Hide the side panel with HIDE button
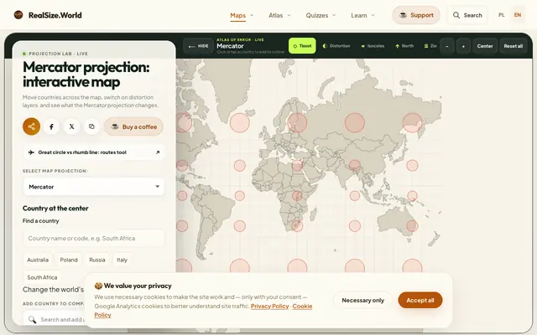 coord(198,46)
